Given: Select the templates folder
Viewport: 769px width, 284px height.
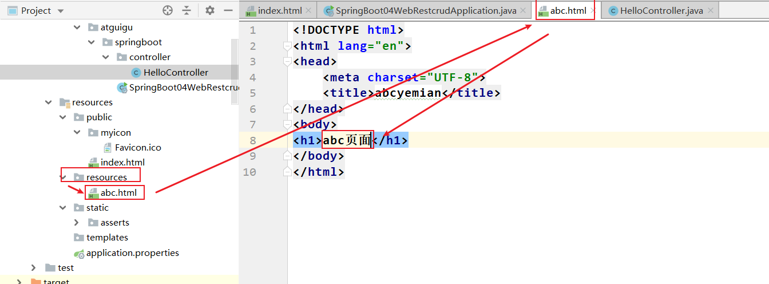Looking at the screenshot, I should point(107,237).
